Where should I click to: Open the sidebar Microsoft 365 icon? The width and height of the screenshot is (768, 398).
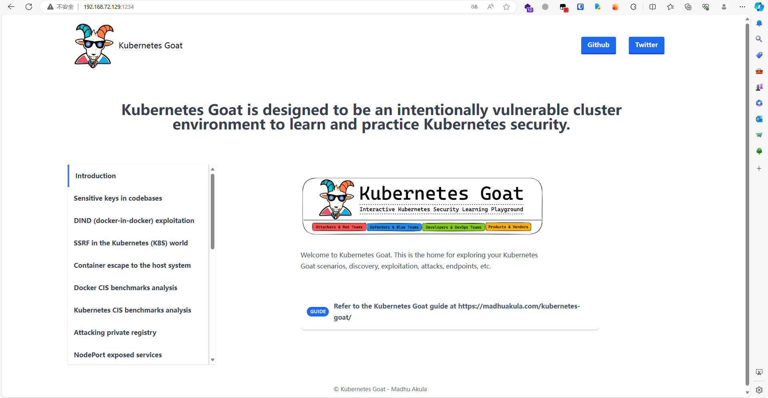pyautogui.click(x=759, y=103)
